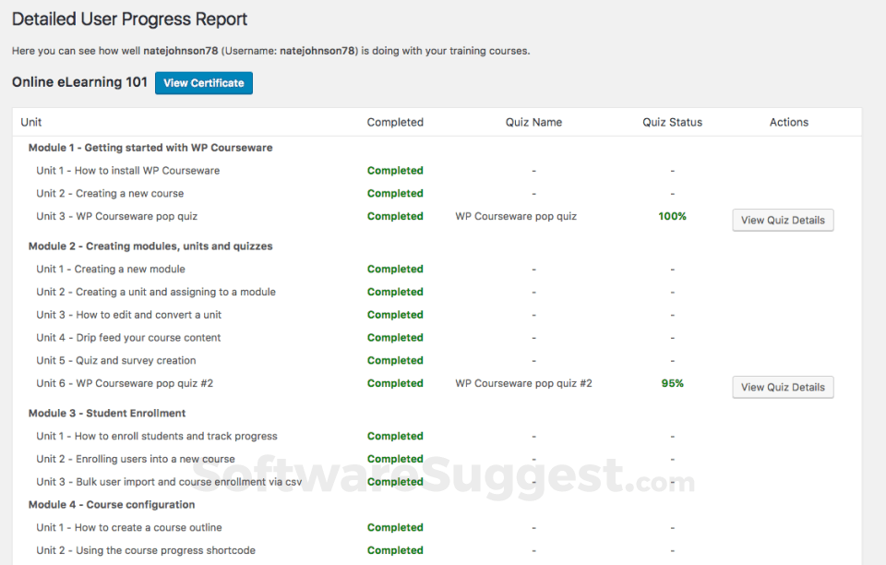886x565 pixels.
Task: Click the Completed column header
Action: point(395,122)
